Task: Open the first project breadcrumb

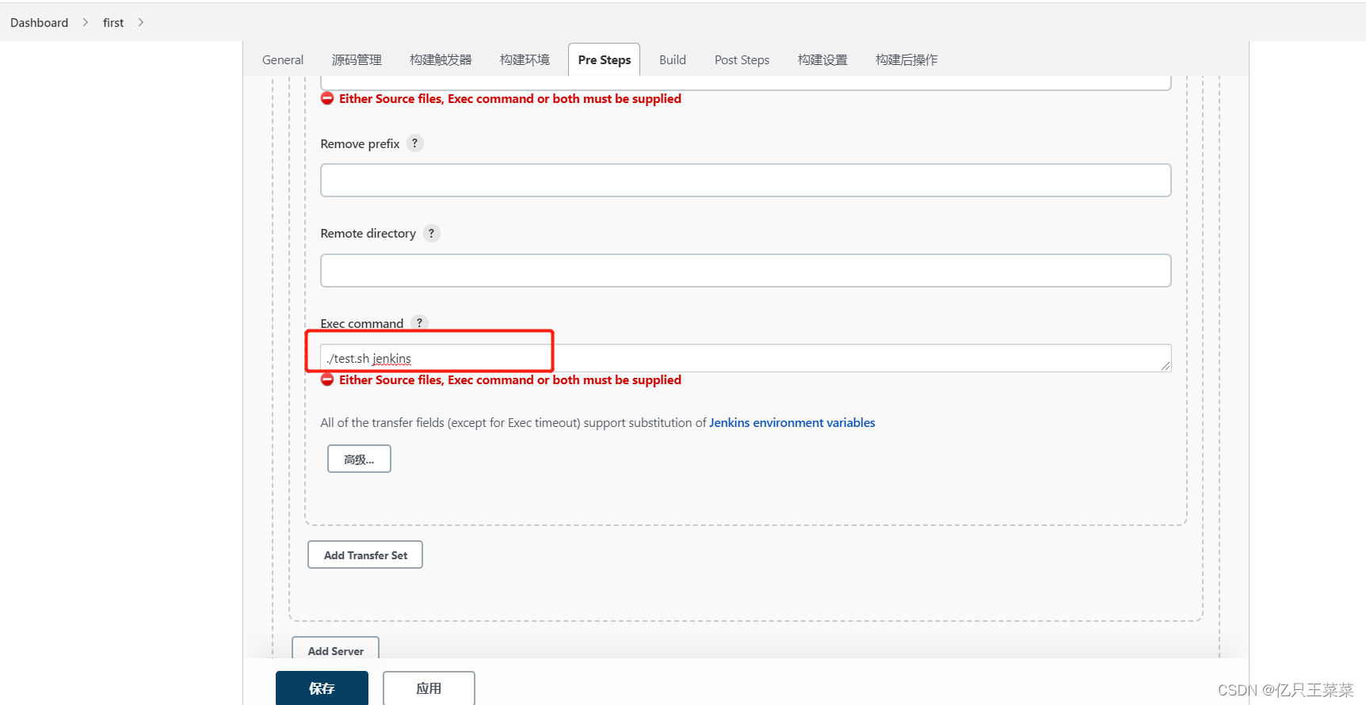Action: pos(113,22)
